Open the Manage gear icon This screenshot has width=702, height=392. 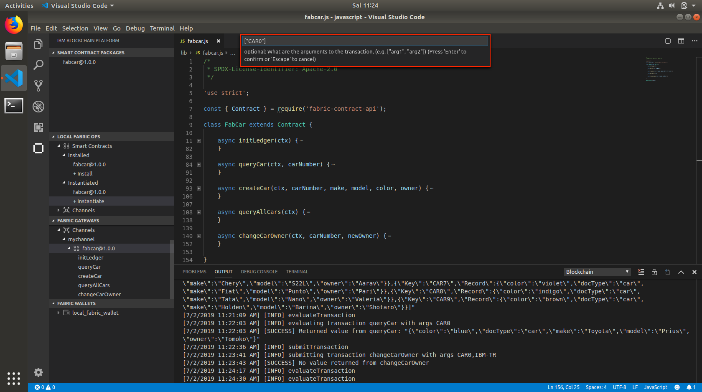click(38, 372)
